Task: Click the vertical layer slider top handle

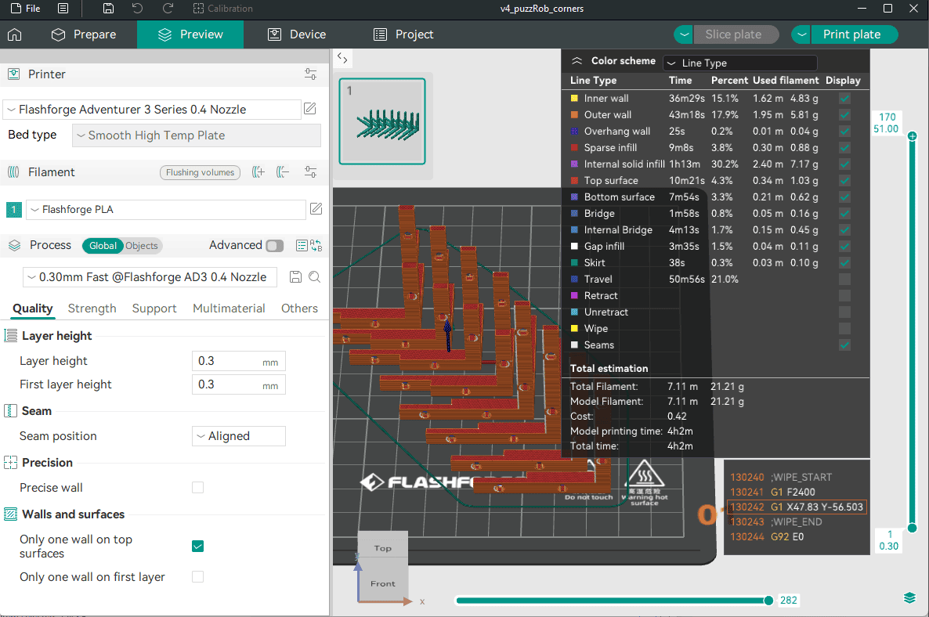Action: pyautogui.click(x=913, y=136)
